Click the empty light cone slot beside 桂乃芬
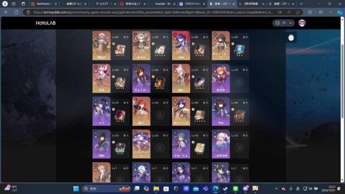The image size is (345, 194). [x=239, y=82]
